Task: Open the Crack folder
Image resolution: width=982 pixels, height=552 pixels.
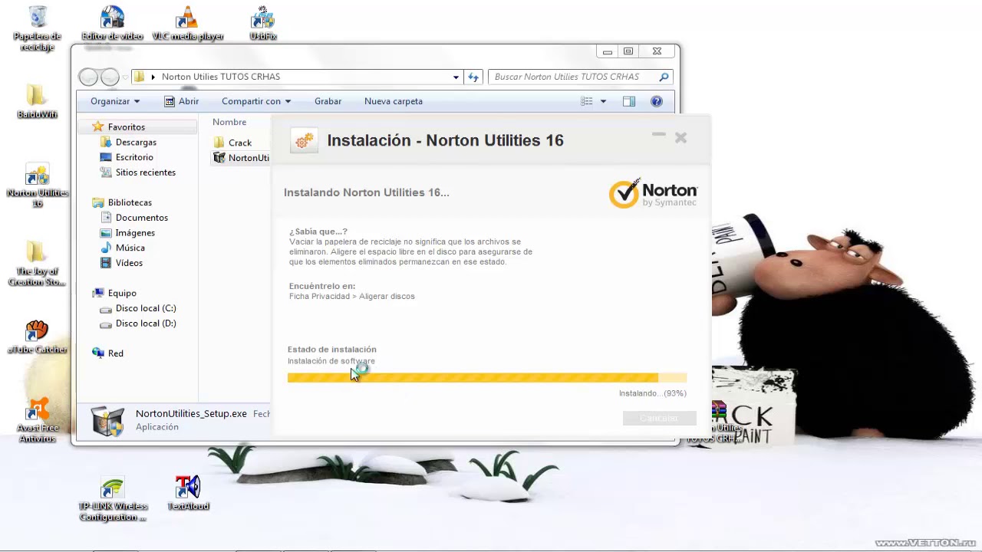Action: click(239, 143)
